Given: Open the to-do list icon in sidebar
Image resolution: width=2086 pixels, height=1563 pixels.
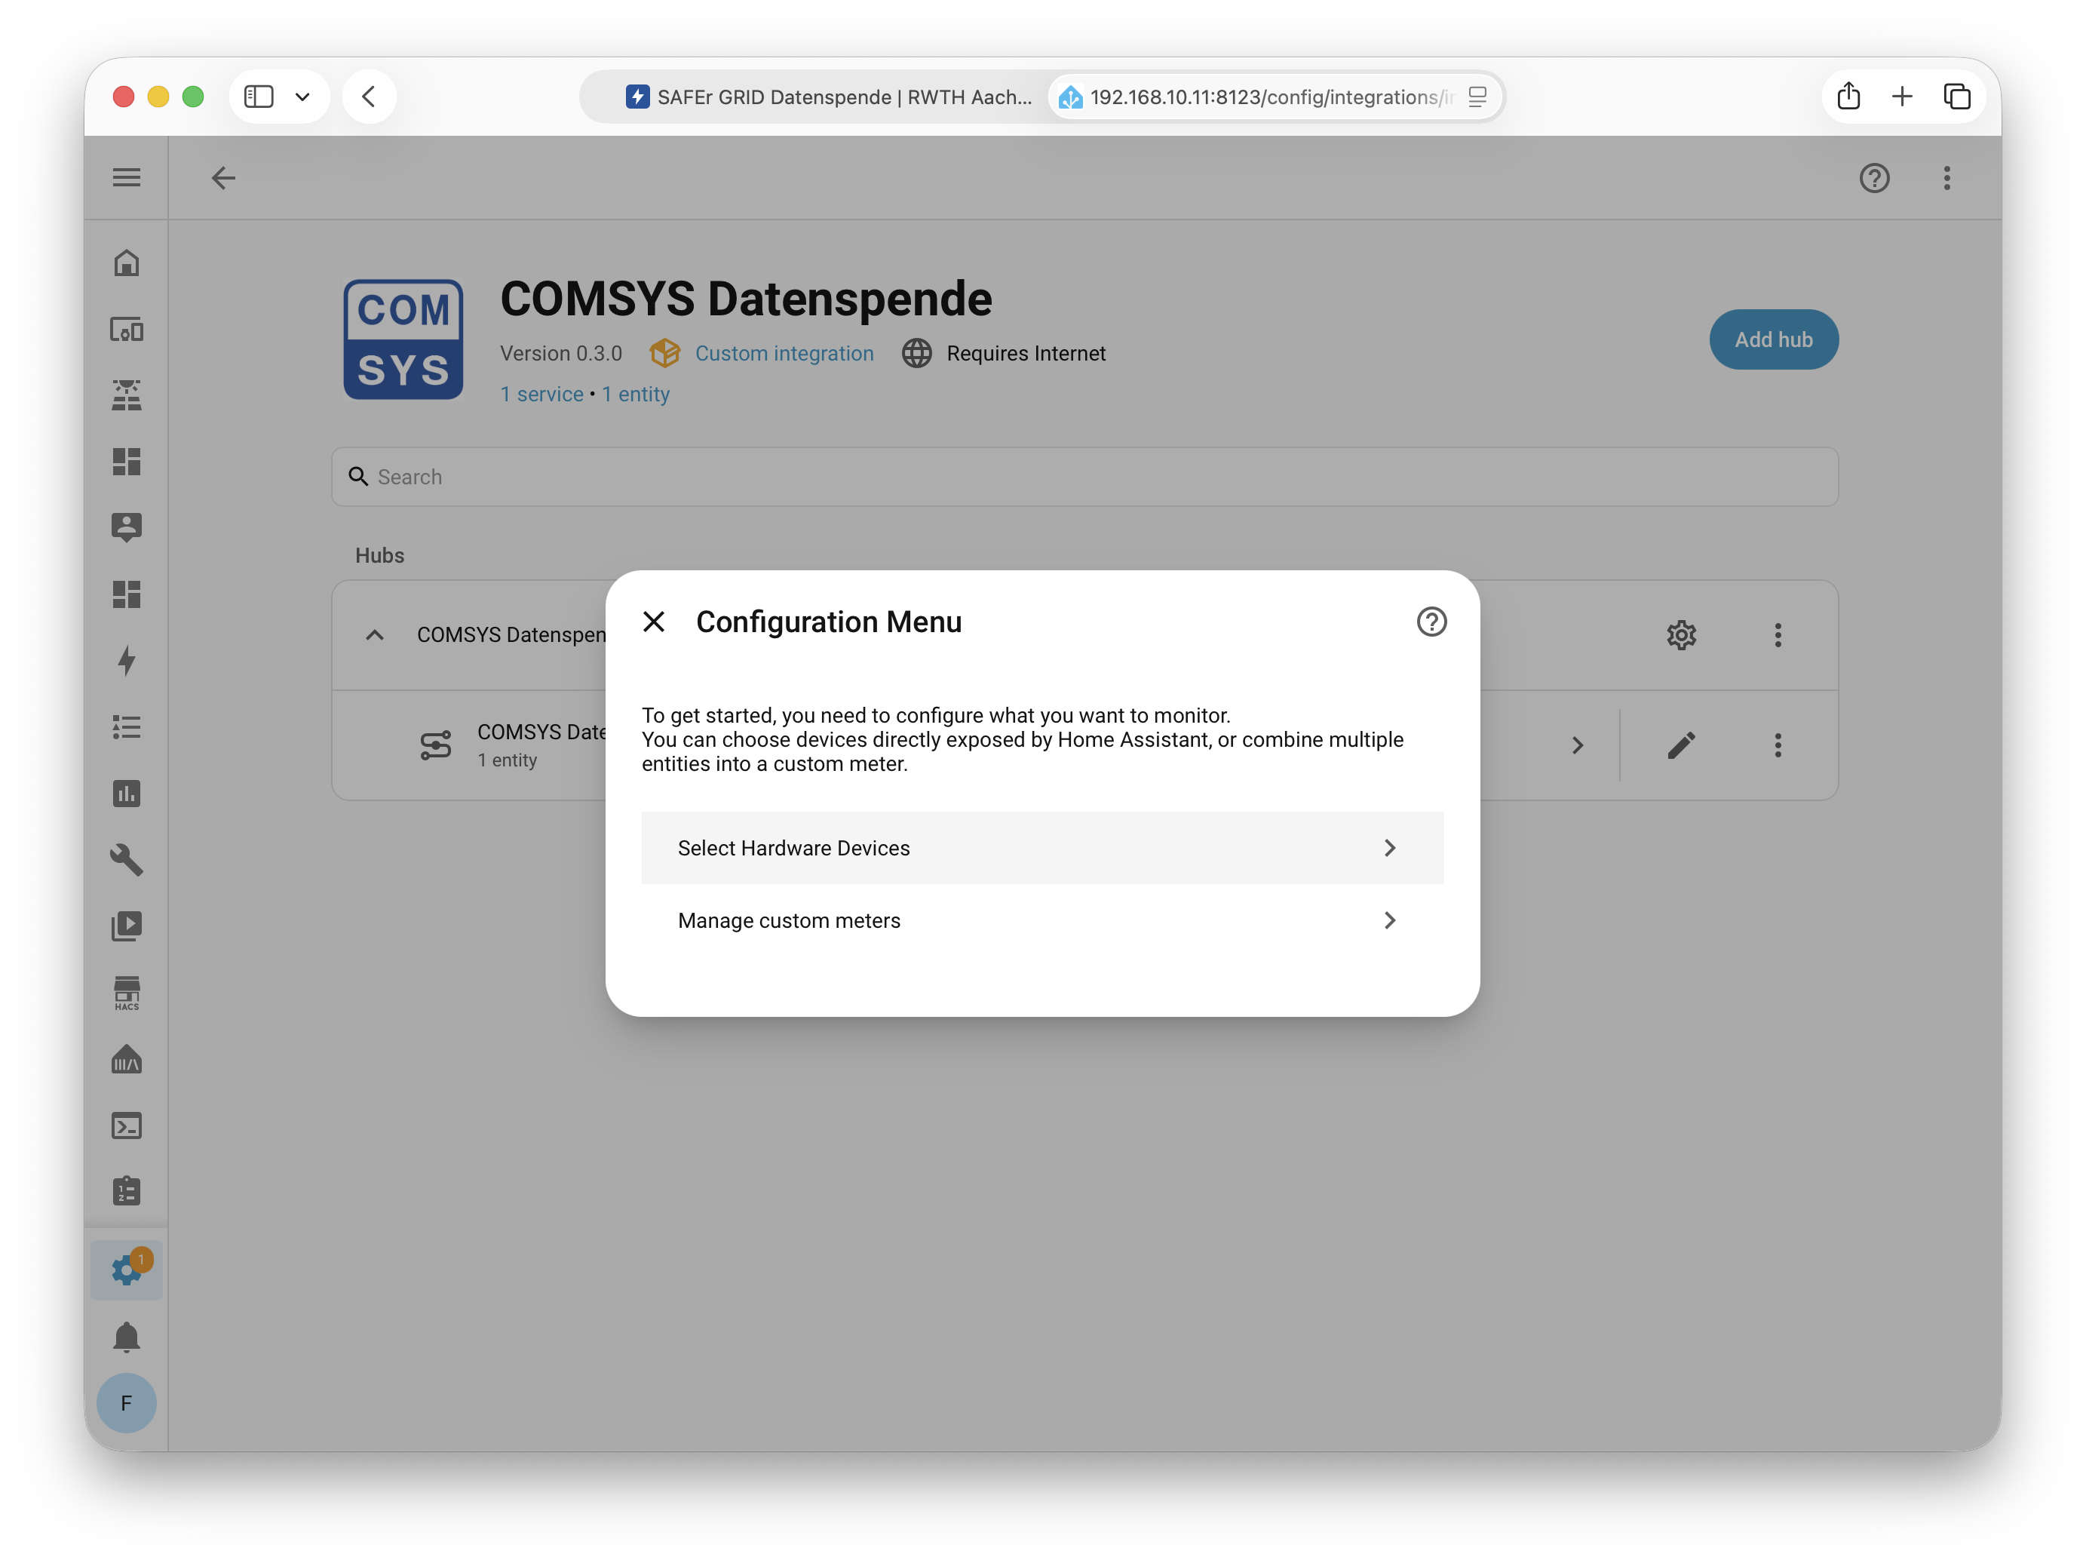Looking at the screenshot, I should click(127, 726).
